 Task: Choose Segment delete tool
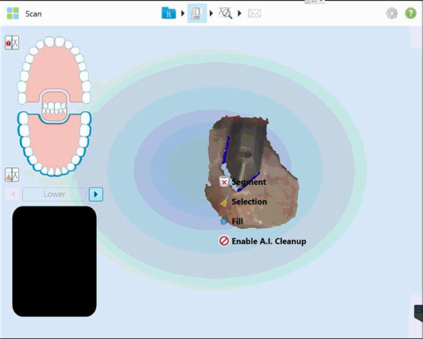pyautogui.click(x=243, y=182)
